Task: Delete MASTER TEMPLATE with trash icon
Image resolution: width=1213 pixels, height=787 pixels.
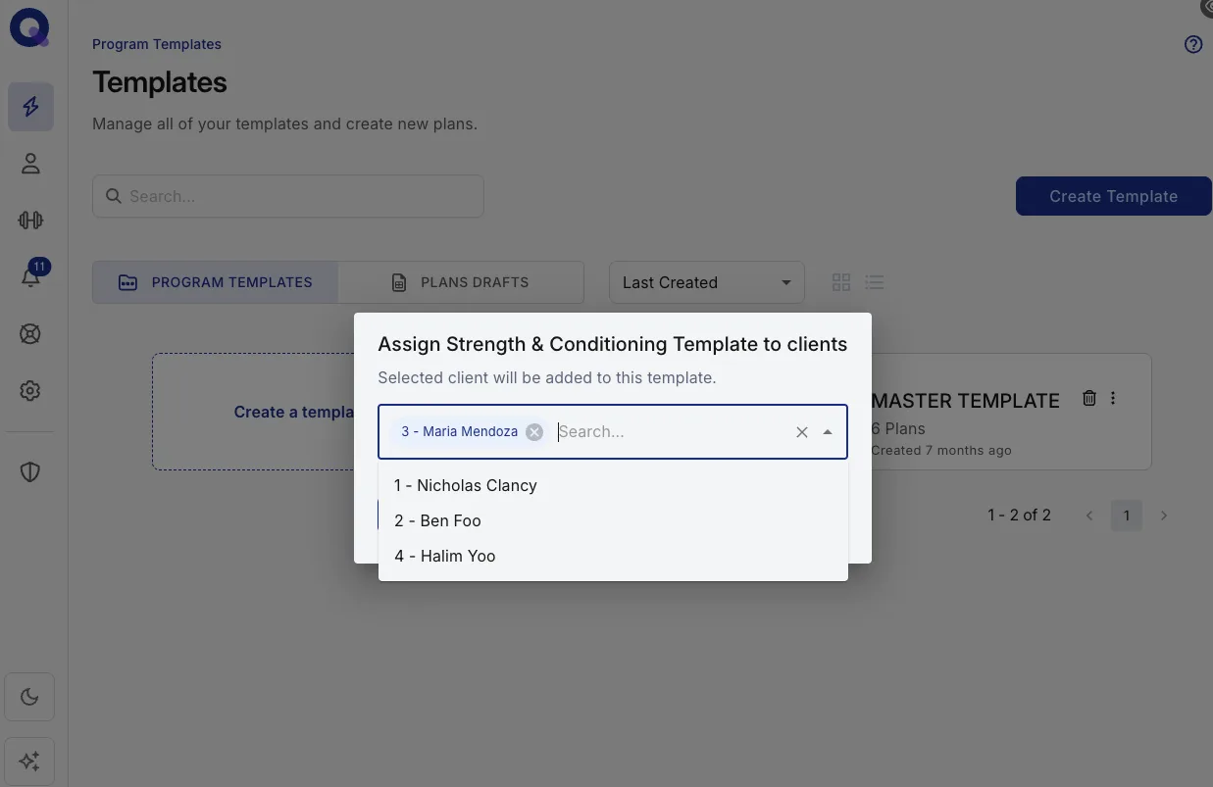Action: (1089, 398)
